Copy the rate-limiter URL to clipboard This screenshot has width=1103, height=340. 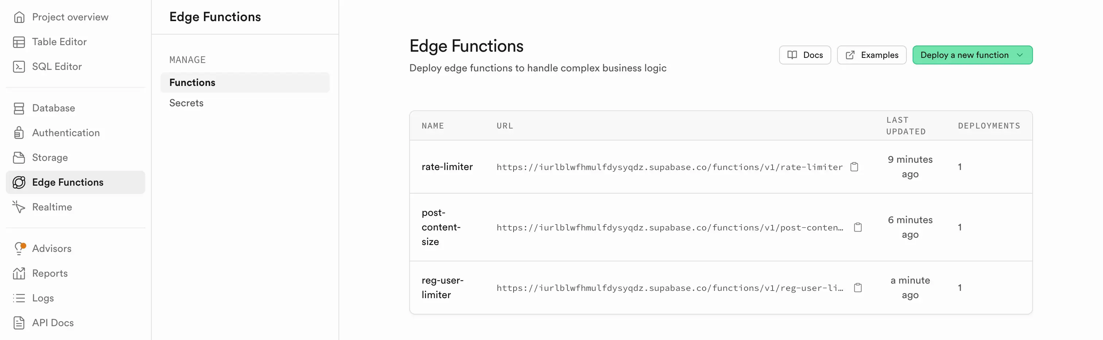click(854, 167)
